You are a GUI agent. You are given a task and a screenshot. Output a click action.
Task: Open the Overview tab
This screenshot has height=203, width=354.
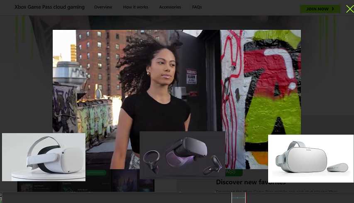coord(103,7)
